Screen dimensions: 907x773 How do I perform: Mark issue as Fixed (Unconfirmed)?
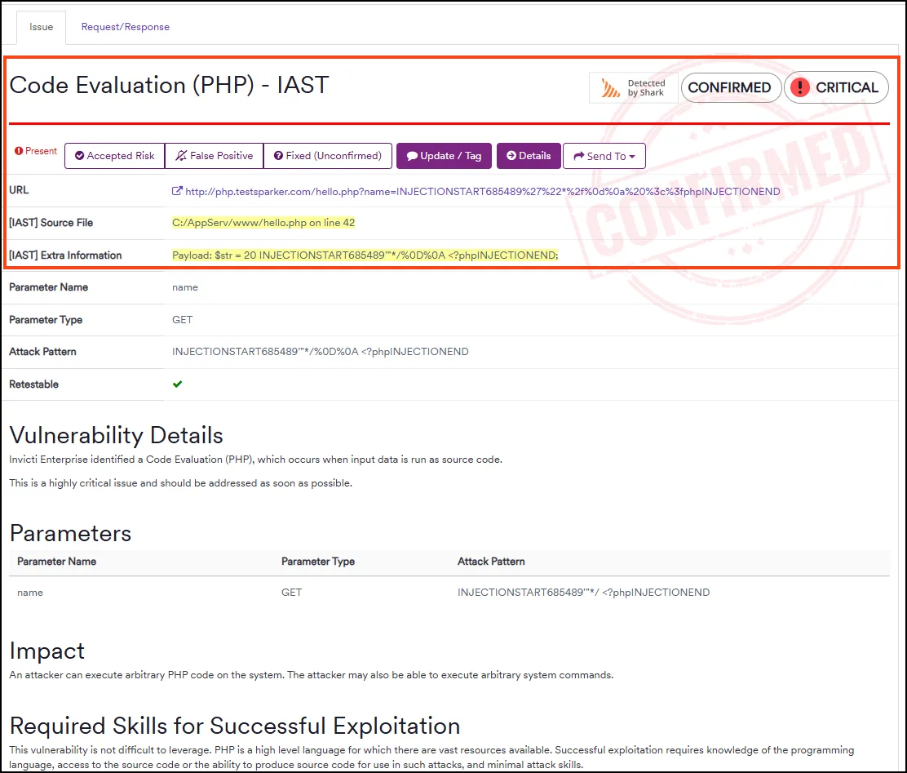[x=327, y=155]
